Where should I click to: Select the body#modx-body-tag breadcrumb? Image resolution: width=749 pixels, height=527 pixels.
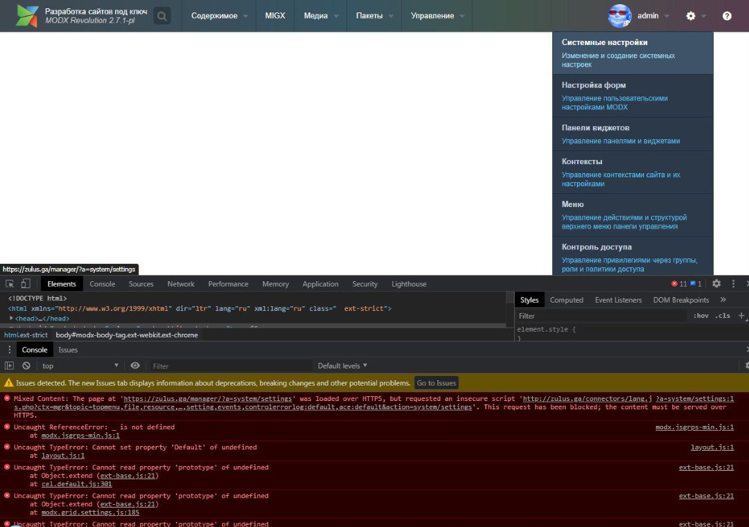[127, 334]
